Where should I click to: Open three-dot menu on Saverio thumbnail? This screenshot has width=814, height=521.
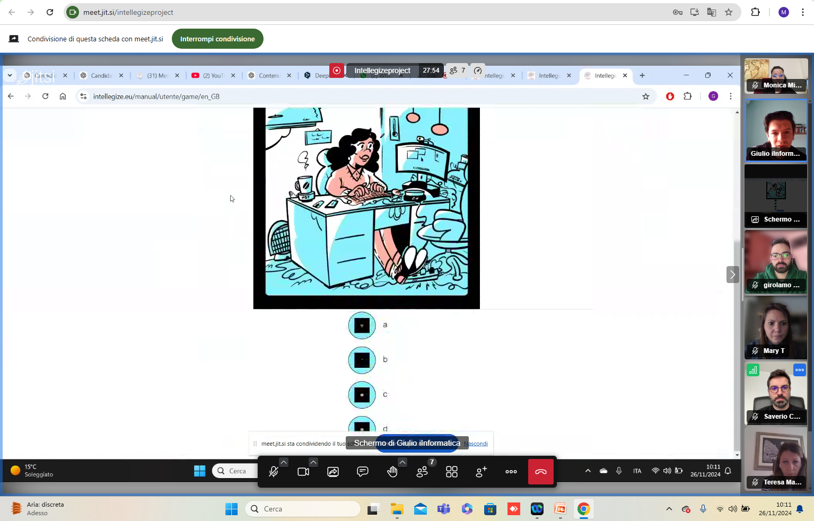800,370
